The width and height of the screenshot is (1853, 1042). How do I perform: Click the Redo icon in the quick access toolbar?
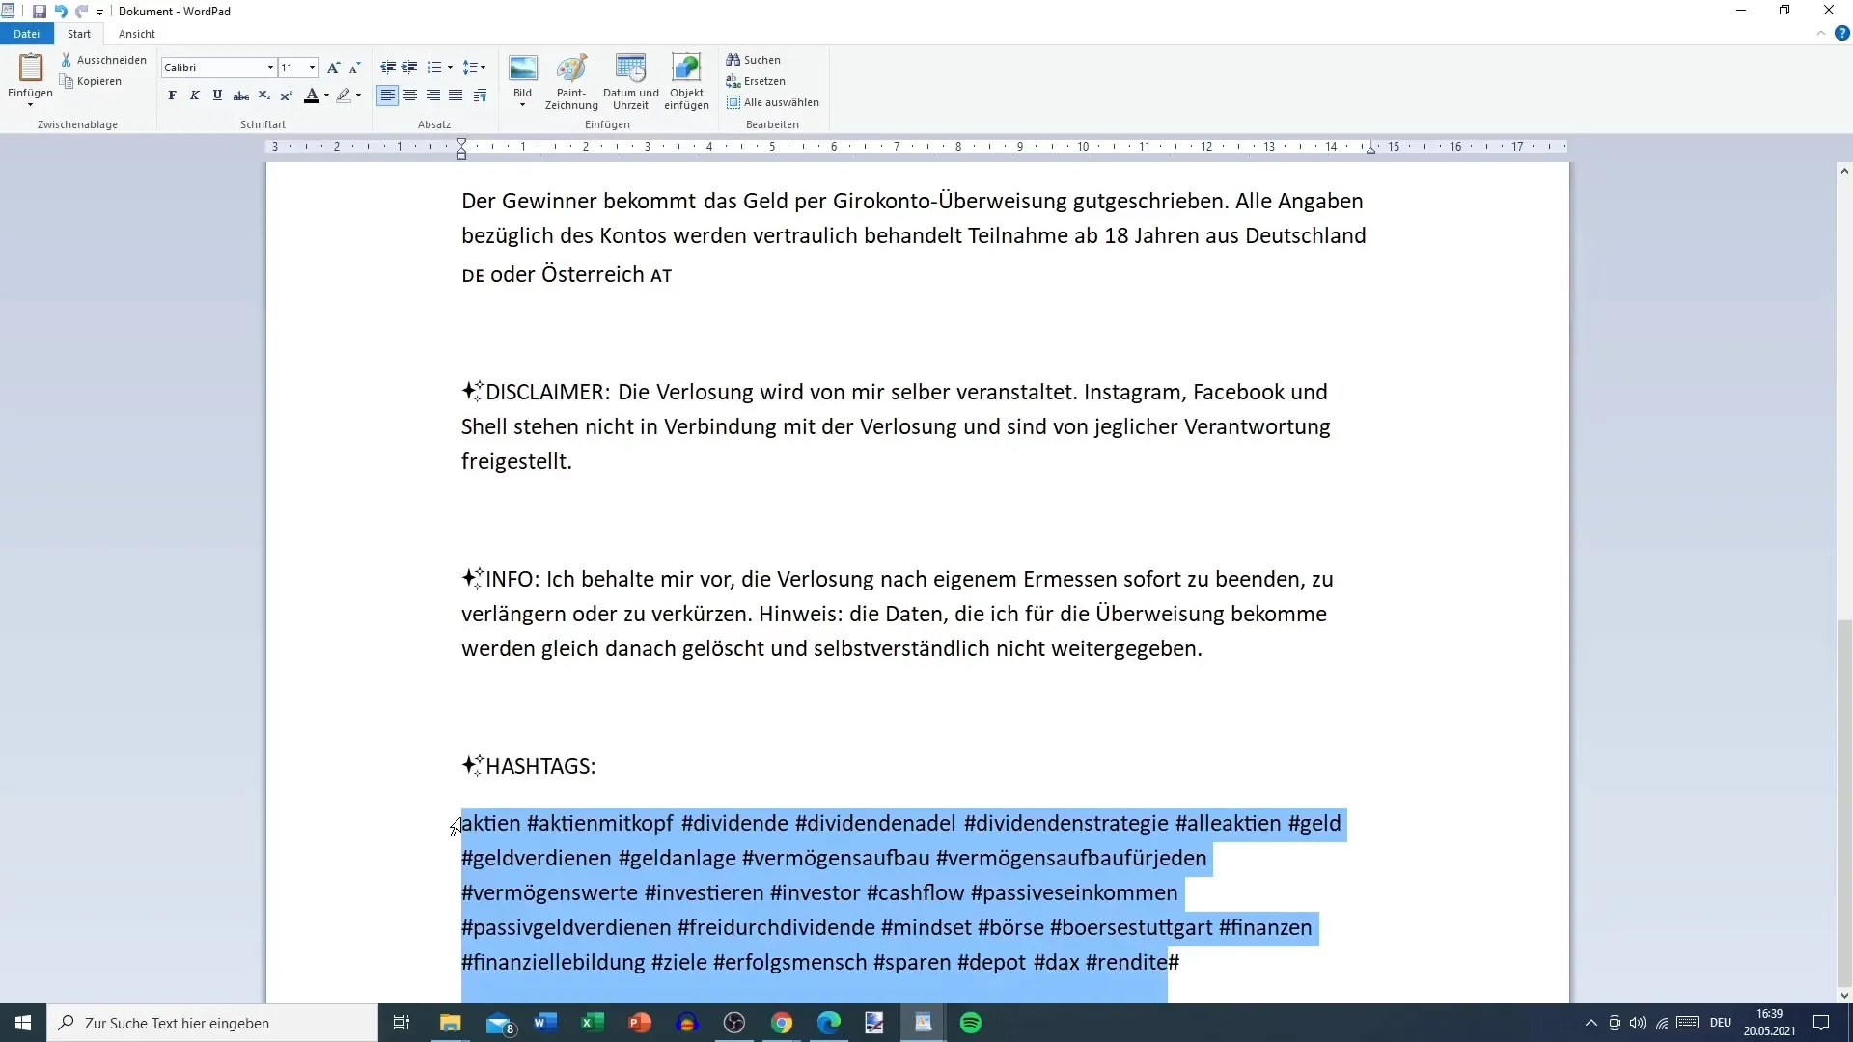(81, 12)
